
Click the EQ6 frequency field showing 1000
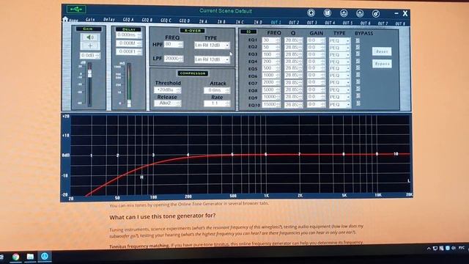pos(271,75)
